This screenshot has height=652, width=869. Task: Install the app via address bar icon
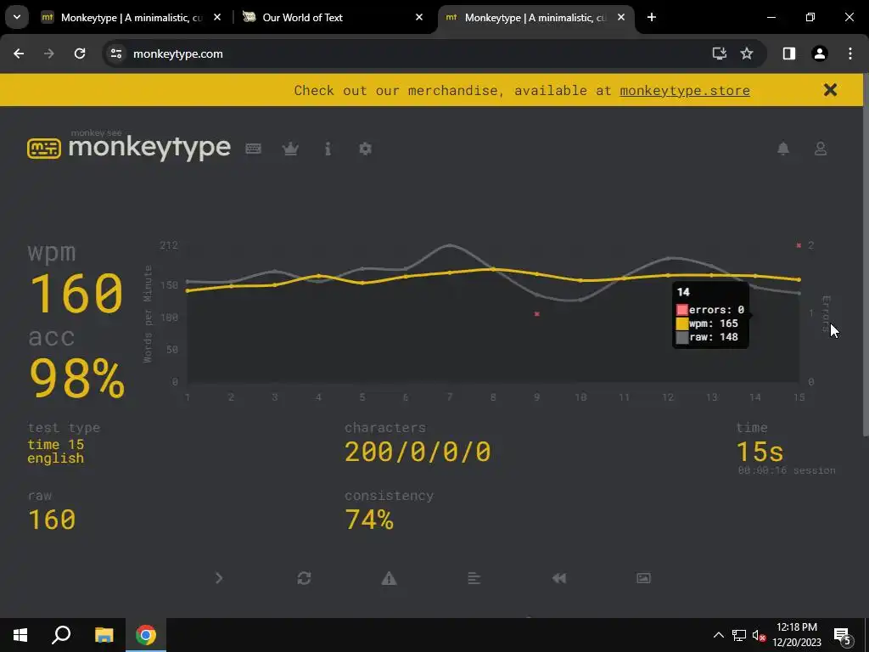(720, 53)
